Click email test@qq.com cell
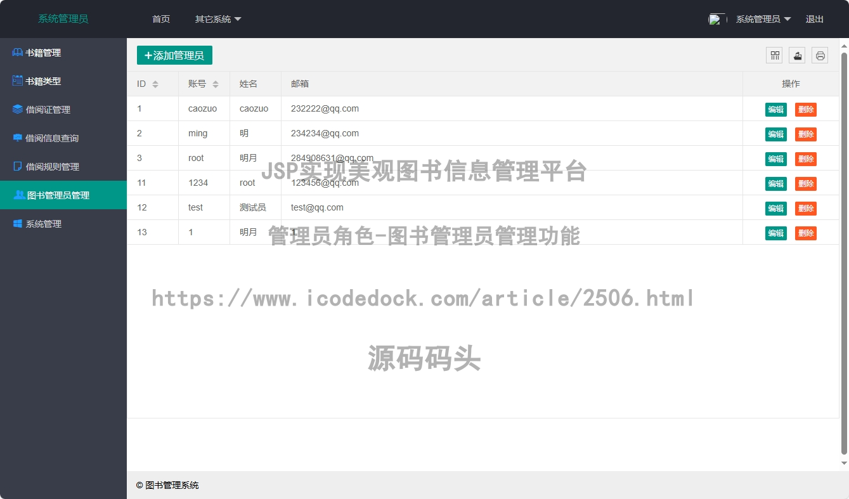The width and height of the screenshot is (849, 499). pos(512,207)
